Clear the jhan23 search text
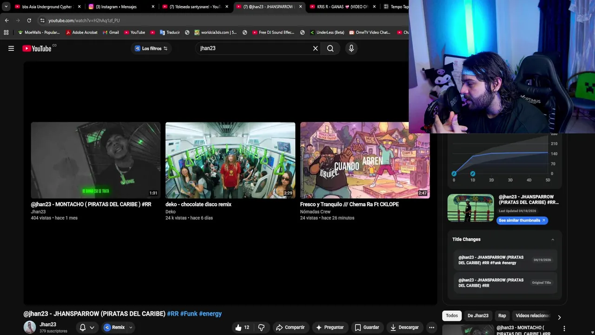The height and width of the screenshot is (335, 595). click(315, 48)
